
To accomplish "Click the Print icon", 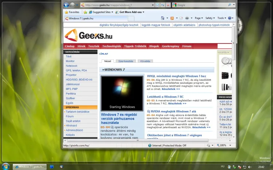I will tap(187, 18).
